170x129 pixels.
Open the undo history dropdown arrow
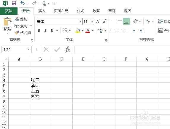(27, 3)
